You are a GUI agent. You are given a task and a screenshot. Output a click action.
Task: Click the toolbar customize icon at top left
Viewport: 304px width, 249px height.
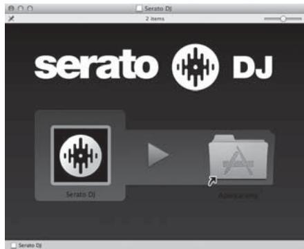[11, 19]
